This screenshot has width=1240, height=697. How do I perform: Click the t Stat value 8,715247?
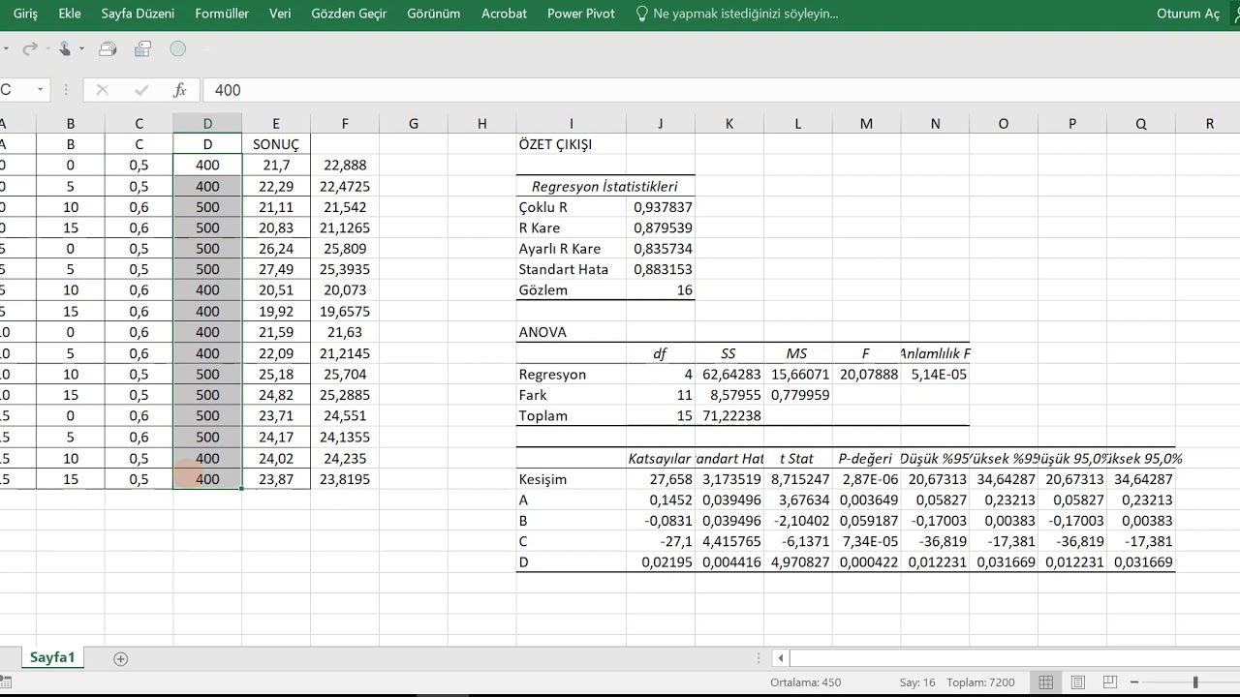(797, 479)
